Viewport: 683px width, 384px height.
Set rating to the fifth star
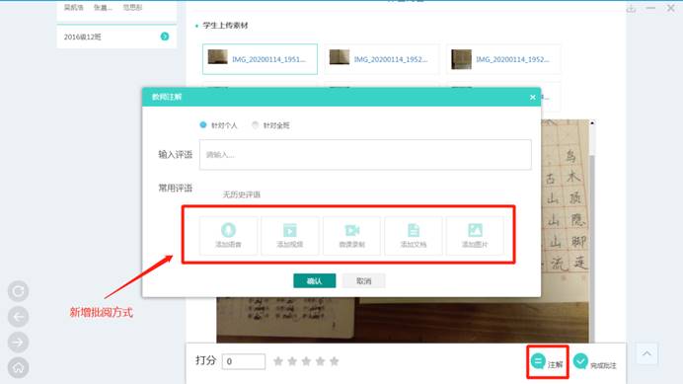(334, 361)
